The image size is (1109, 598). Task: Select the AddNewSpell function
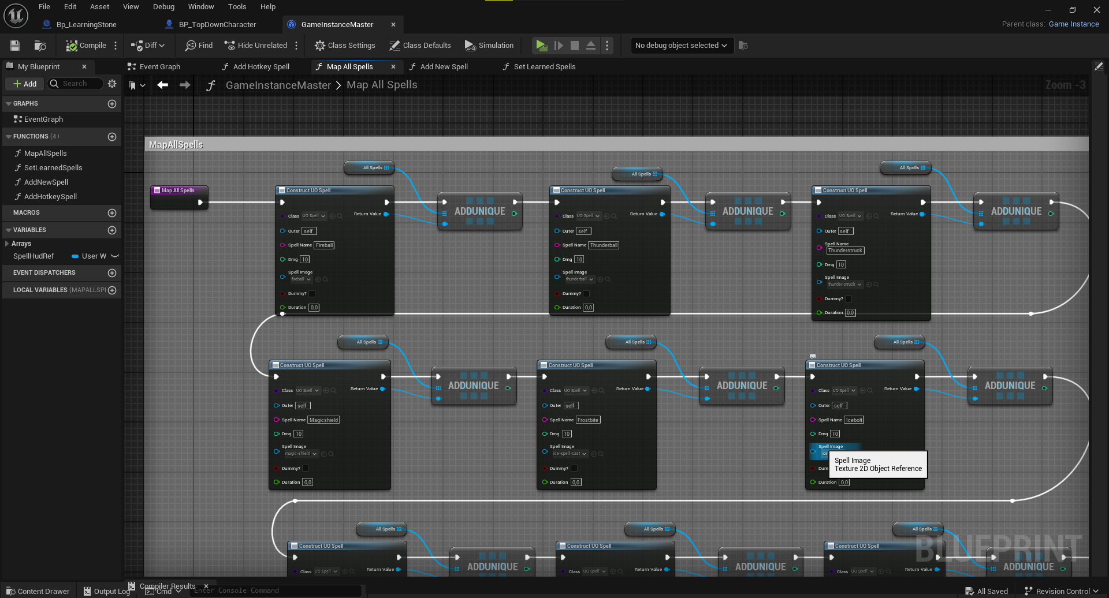(46, 182)
